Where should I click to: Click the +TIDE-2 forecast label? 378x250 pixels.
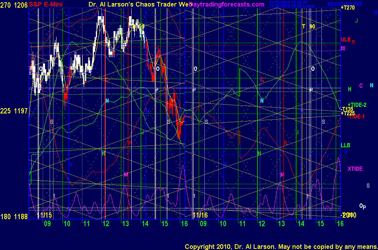coord(357,105)
